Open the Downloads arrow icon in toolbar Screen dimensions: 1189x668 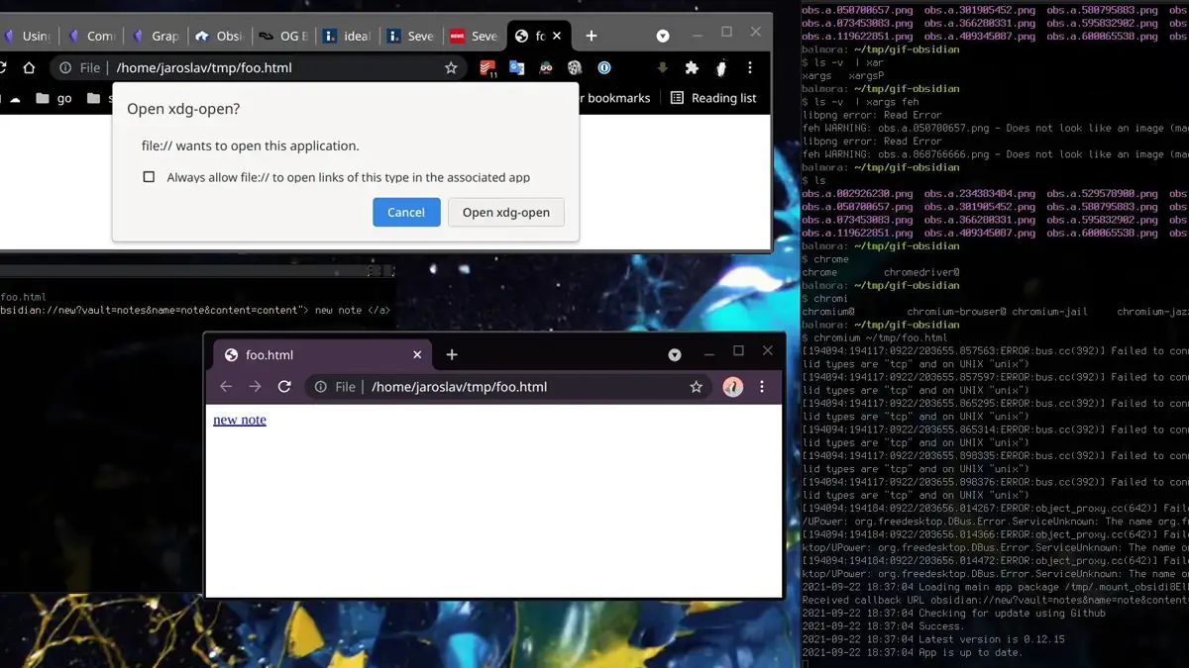[x=662, y=67]
